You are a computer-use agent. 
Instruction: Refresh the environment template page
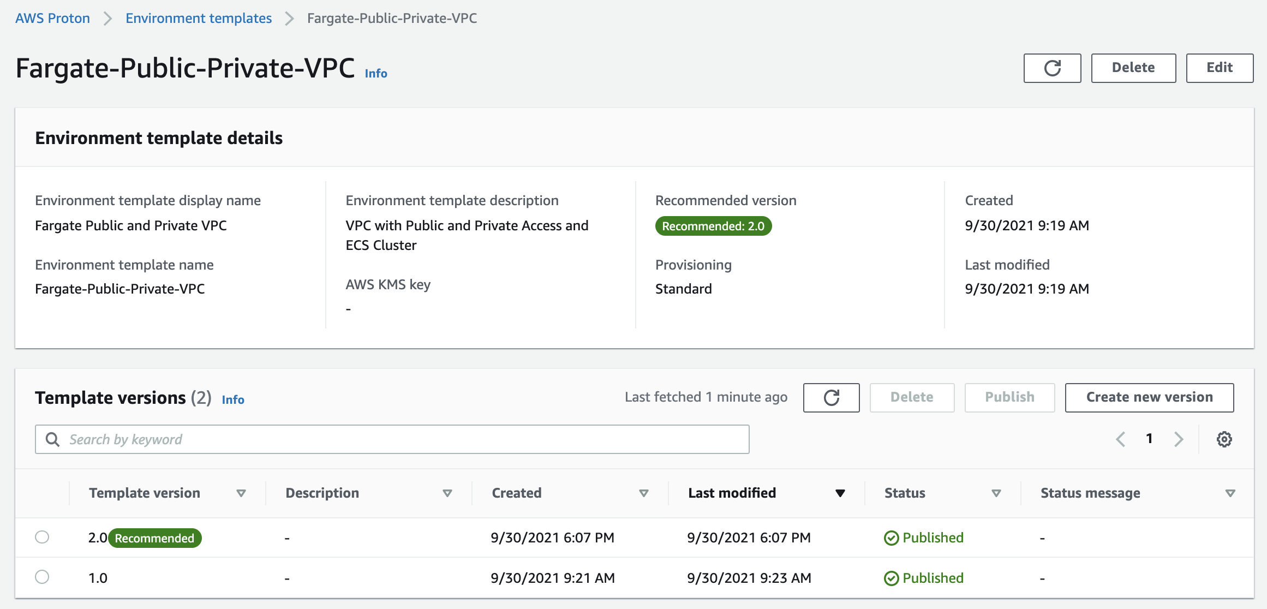[1052, 68]
